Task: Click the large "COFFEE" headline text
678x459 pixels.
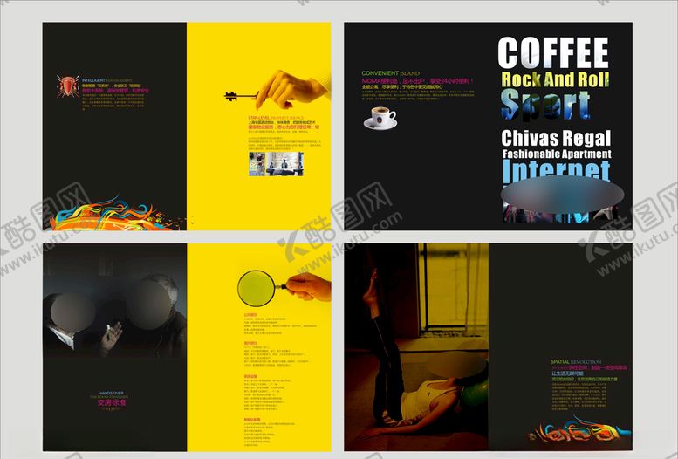Action: [x=553, y=52]
